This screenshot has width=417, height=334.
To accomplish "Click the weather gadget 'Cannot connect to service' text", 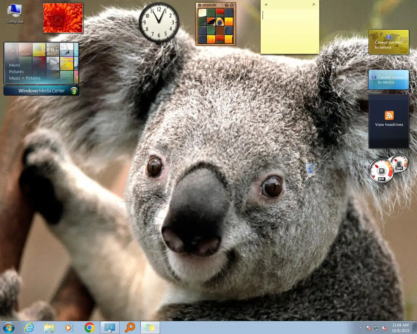I will (391, 80).
